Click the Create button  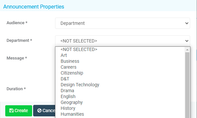[x=19, y=111]
